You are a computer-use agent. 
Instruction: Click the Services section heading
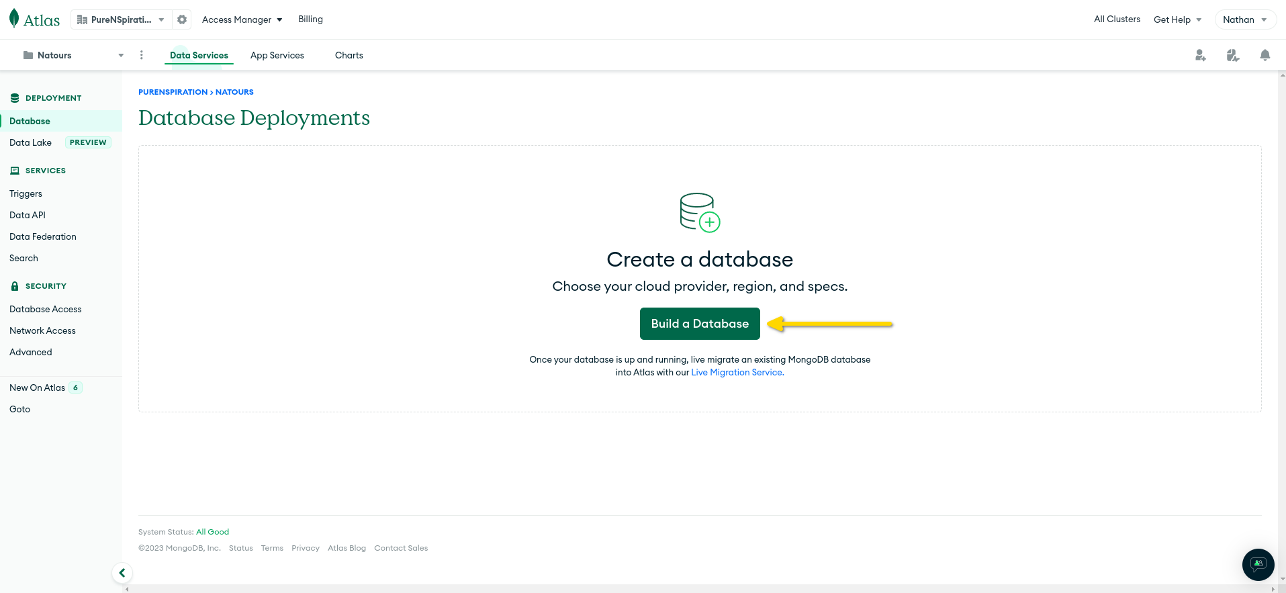[x=46, y=171]
